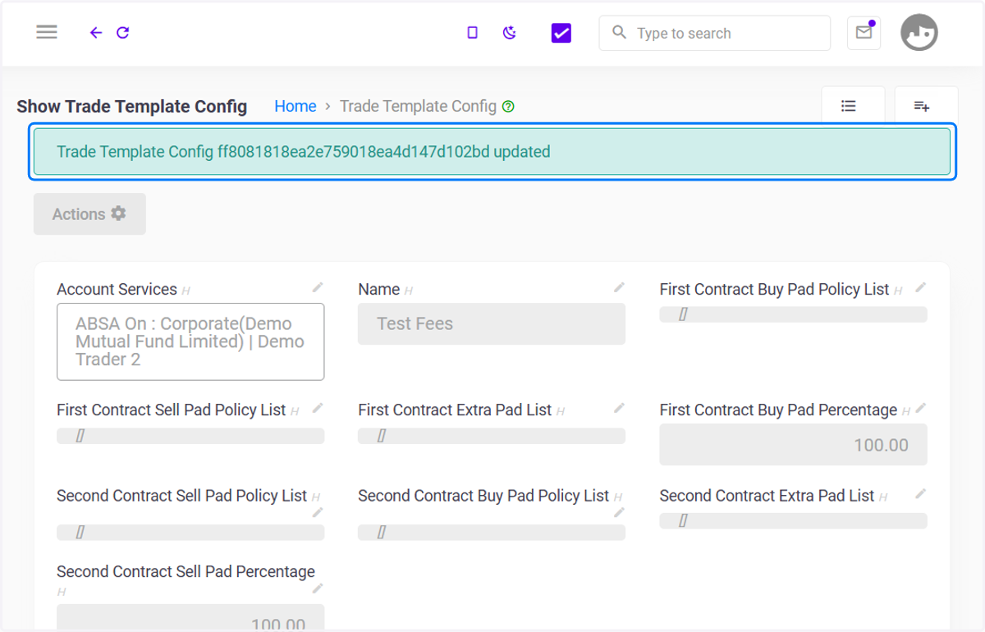Edit First Contract Buy Pad Policy List

920,287
